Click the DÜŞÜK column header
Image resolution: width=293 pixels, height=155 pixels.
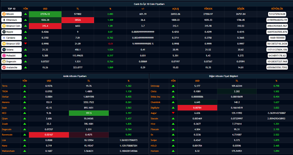[241, 9]
